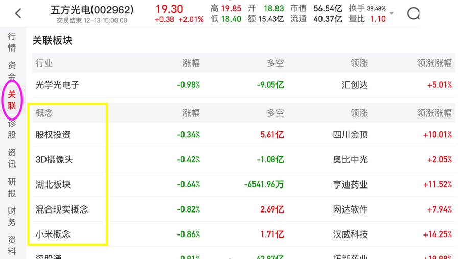The height and width of the screenshot is (259, 460).
Task: Click the 关联板块 section heading
Action: (52, 40)
